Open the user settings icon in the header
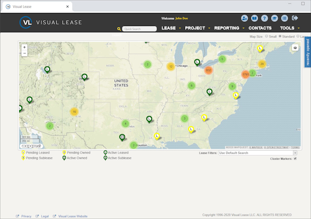311x219 pixels. click(244, 18)
